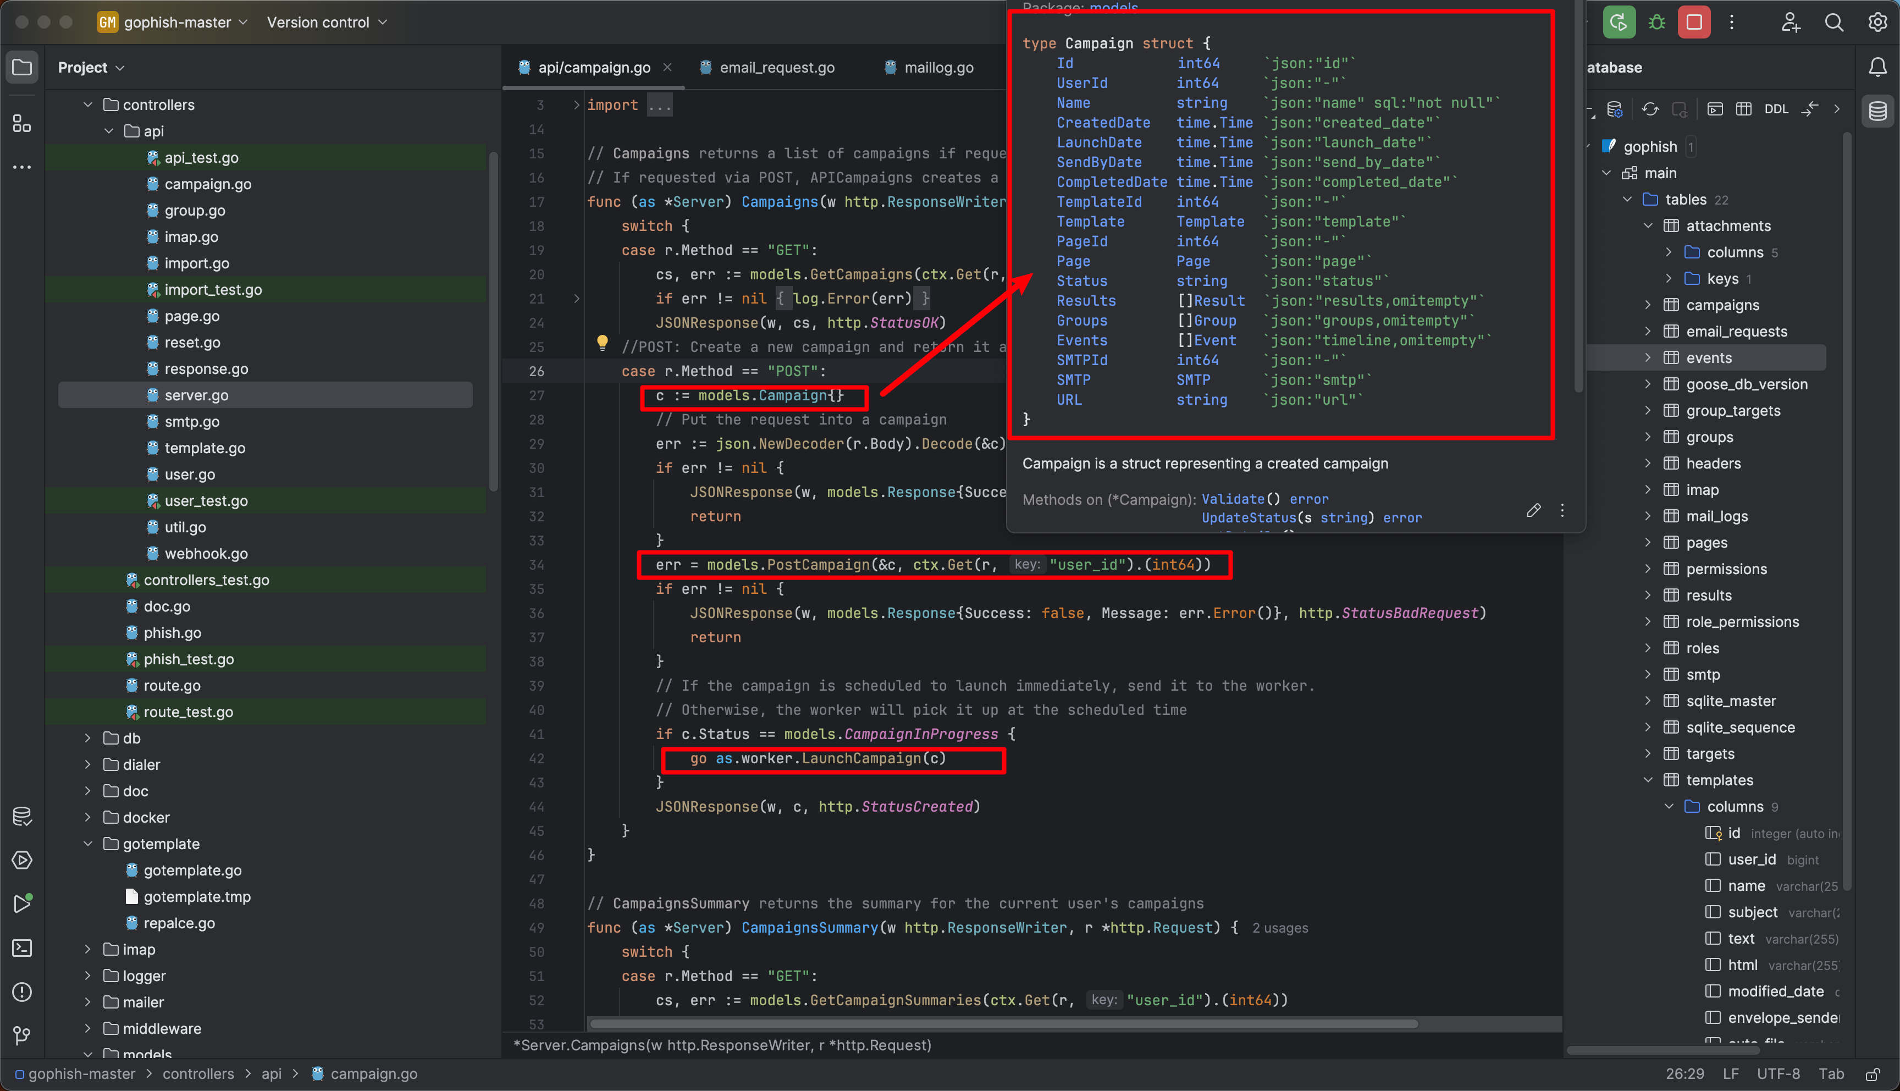Click the LF line separator in status bar

[1731, 1074]
